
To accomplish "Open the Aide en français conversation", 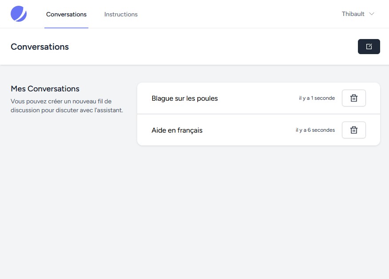I will 177,130.
